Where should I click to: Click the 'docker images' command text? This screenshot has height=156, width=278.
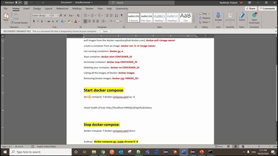click(x=126, y=73)
